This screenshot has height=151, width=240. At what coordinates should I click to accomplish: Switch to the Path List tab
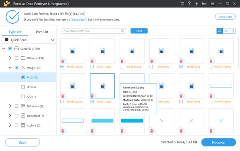pyautogui.click(x=42, y=32)
